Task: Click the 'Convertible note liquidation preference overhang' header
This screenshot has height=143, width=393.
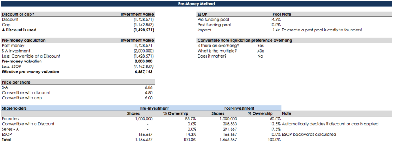Action: pyautogui.click(x=244, y=40)
